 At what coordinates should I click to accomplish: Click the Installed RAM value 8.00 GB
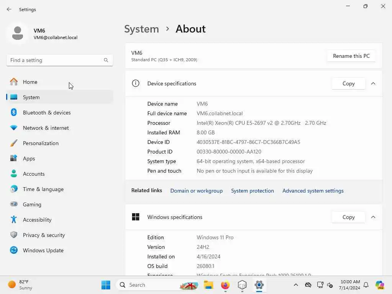pos(206,132)
